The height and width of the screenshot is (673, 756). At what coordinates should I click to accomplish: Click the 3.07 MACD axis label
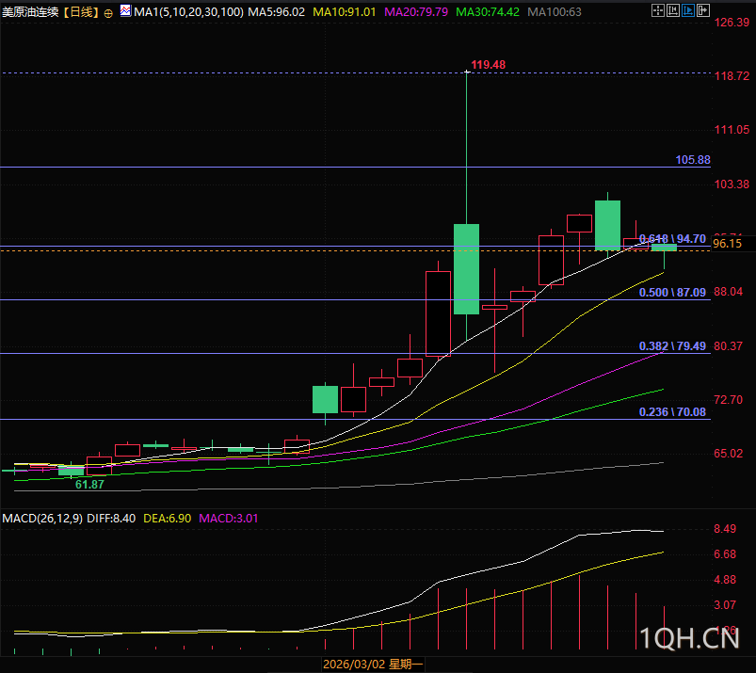coord(725,604)
